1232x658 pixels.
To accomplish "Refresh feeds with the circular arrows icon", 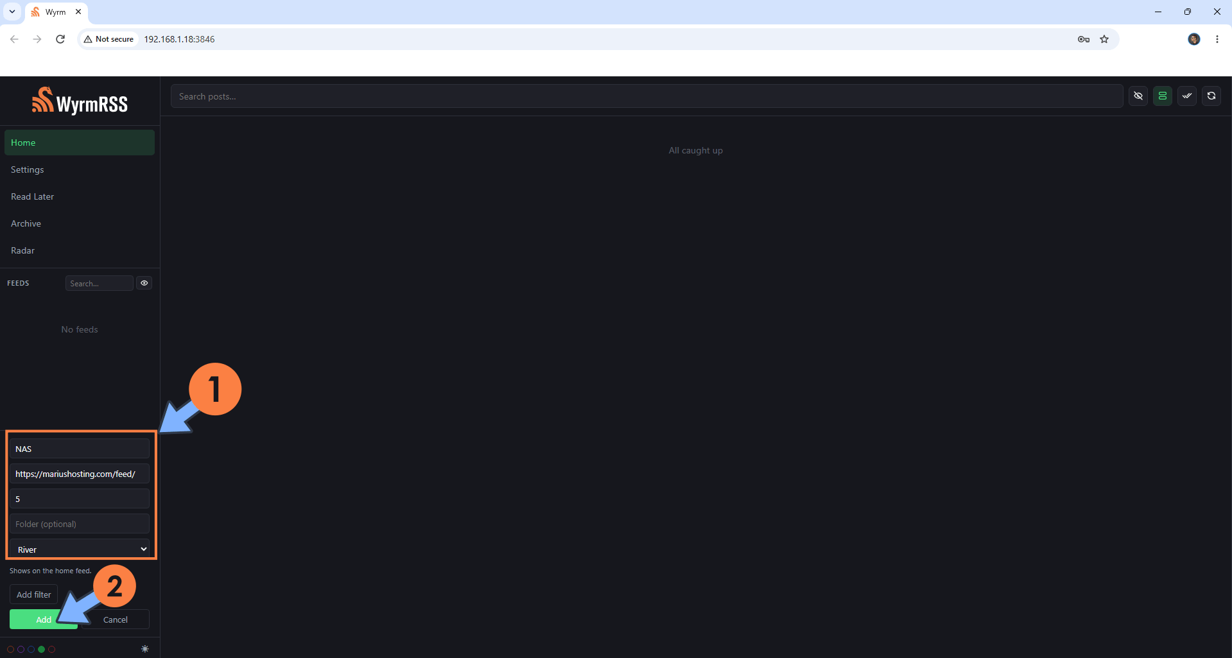I will point(1211,96).
